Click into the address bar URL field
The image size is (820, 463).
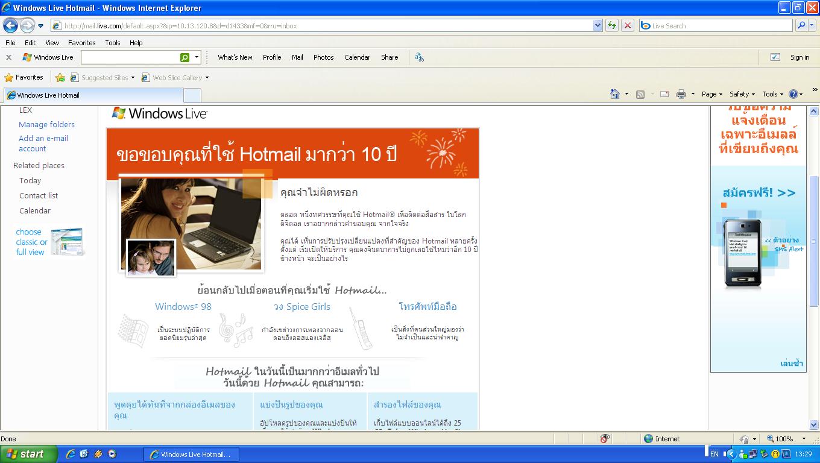pyautogui.click(x=321, y=26)
